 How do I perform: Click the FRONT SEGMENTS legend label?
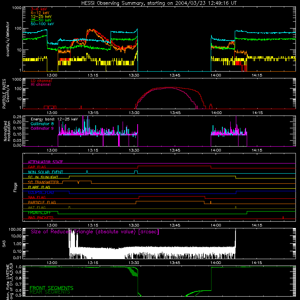coord(51,288)
